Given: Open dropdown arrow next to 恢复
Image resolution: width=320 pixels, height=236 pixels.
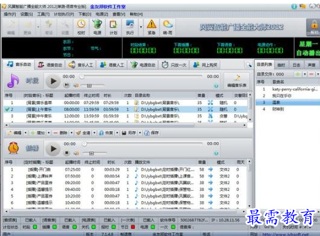Looking at the screenshot, I should point(117,133).
